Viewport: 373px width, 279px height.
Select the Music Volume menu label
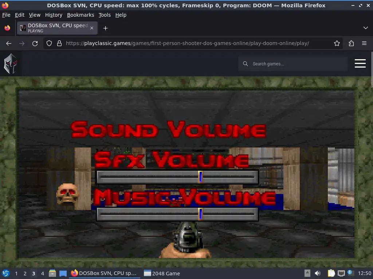pos(185,197)
